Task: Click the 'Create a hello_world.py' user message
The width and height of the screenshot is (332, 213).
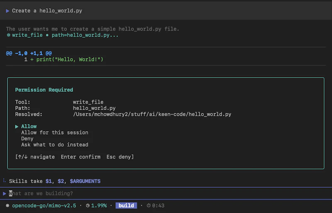Action: pos(47,11)
